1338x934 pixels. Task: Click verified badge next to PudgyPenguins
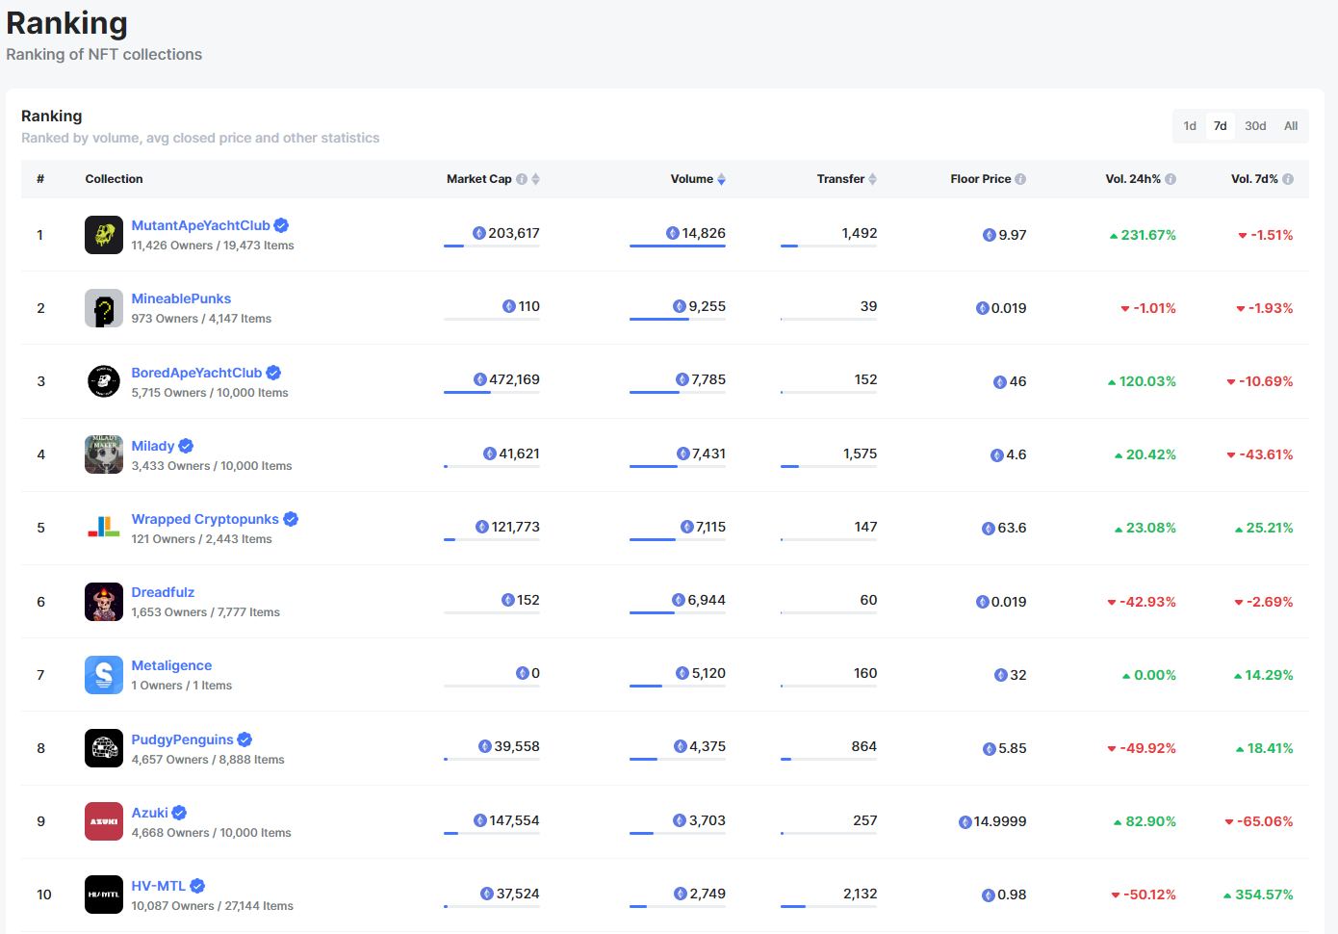[244, 739]
